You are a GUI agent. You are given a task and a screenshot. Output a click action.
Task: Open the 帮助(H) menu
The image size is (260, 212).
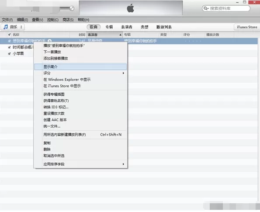click(83, 20)
